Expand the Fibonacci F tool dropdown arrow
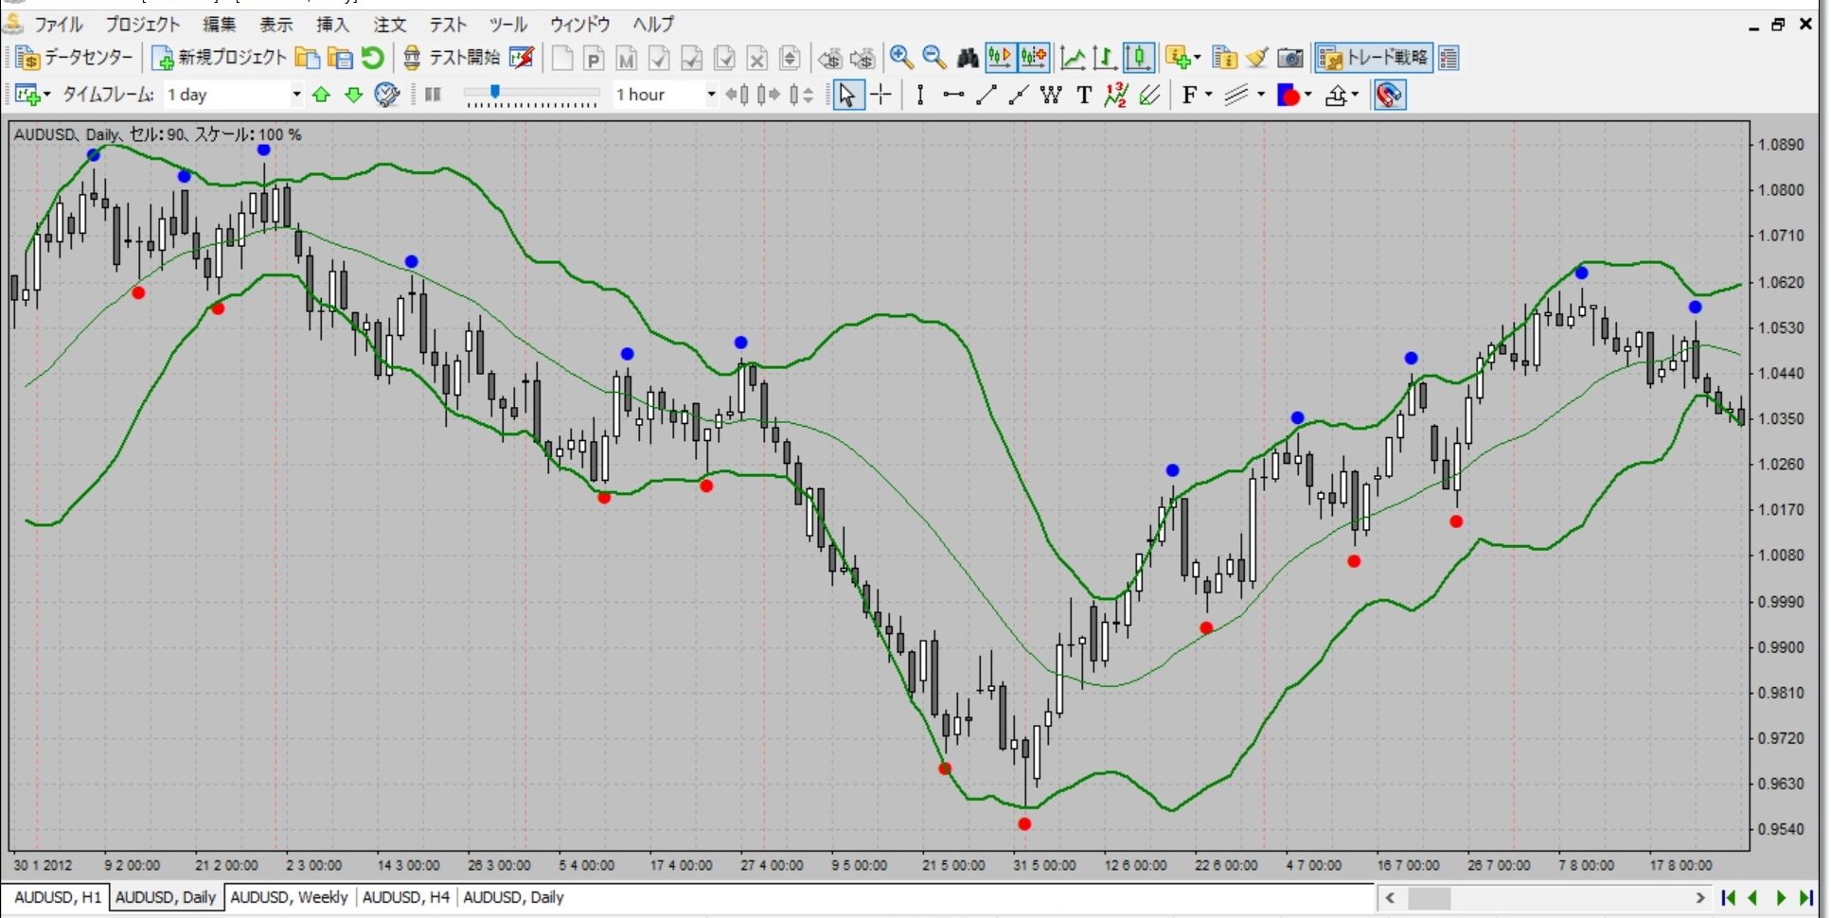Viewport: 1831px width, 918px height. (x=1209, y=95)
